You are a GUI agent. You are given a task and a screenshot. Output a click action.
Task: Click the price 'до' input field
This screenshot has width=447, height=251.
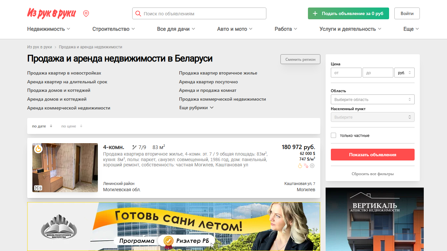(378, 73)
